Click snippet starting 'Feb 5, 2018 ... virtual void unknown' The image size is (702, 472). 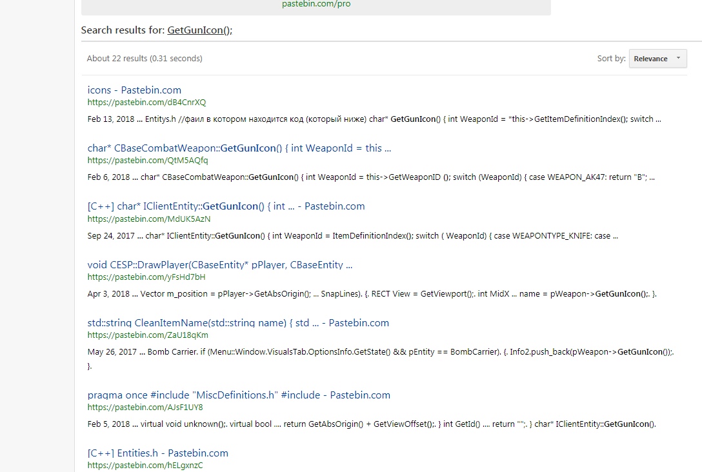pyautogui.click(x=372, y=424)
